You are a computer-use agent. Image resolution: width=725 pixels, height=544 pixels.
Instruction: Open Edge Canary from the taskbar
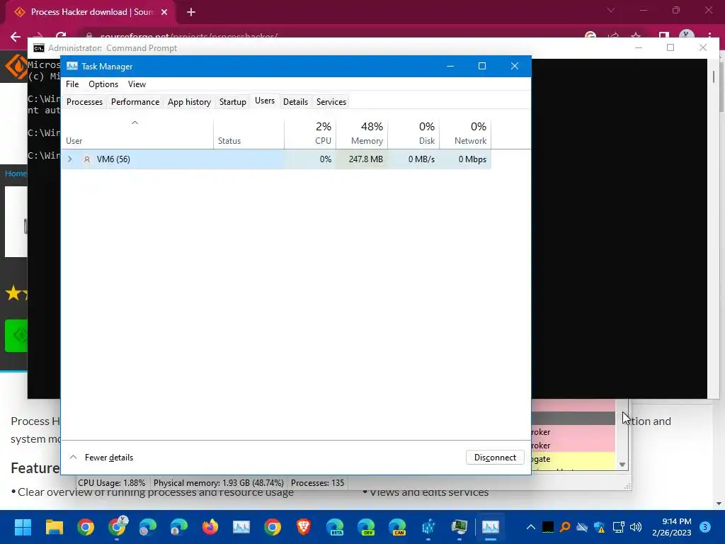[396, 527]
